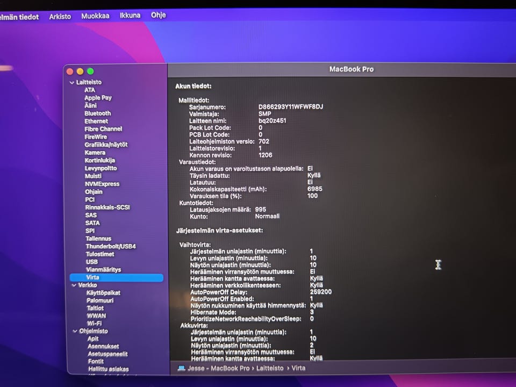Select NVMExpress in the sidebar
This screenshot has width=516, height=387.
point(102,184)
